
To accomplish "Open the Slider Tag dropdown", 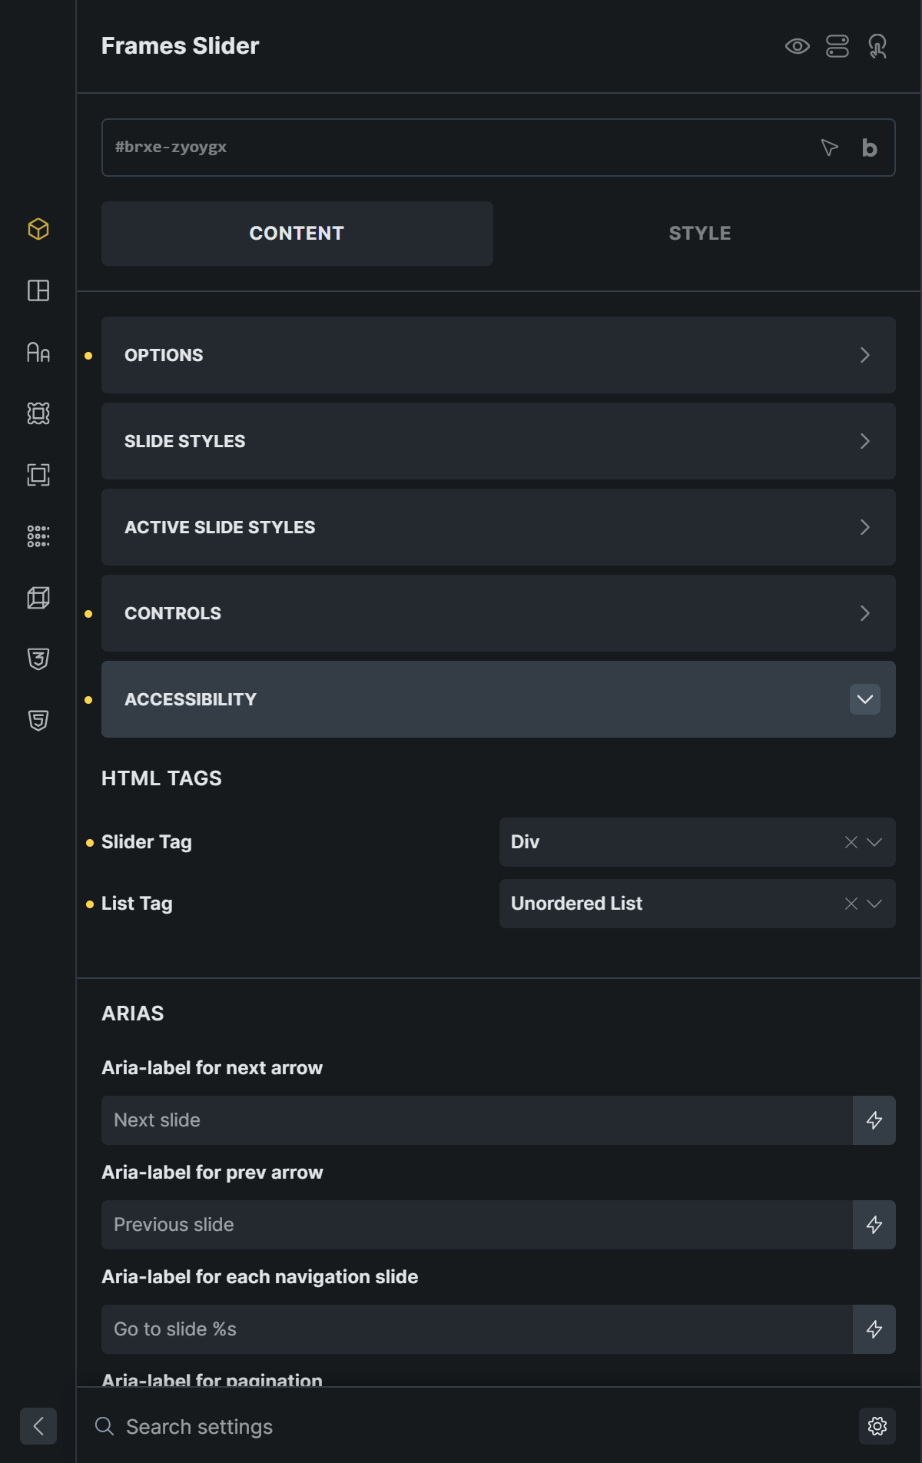I will coord(698,842).
